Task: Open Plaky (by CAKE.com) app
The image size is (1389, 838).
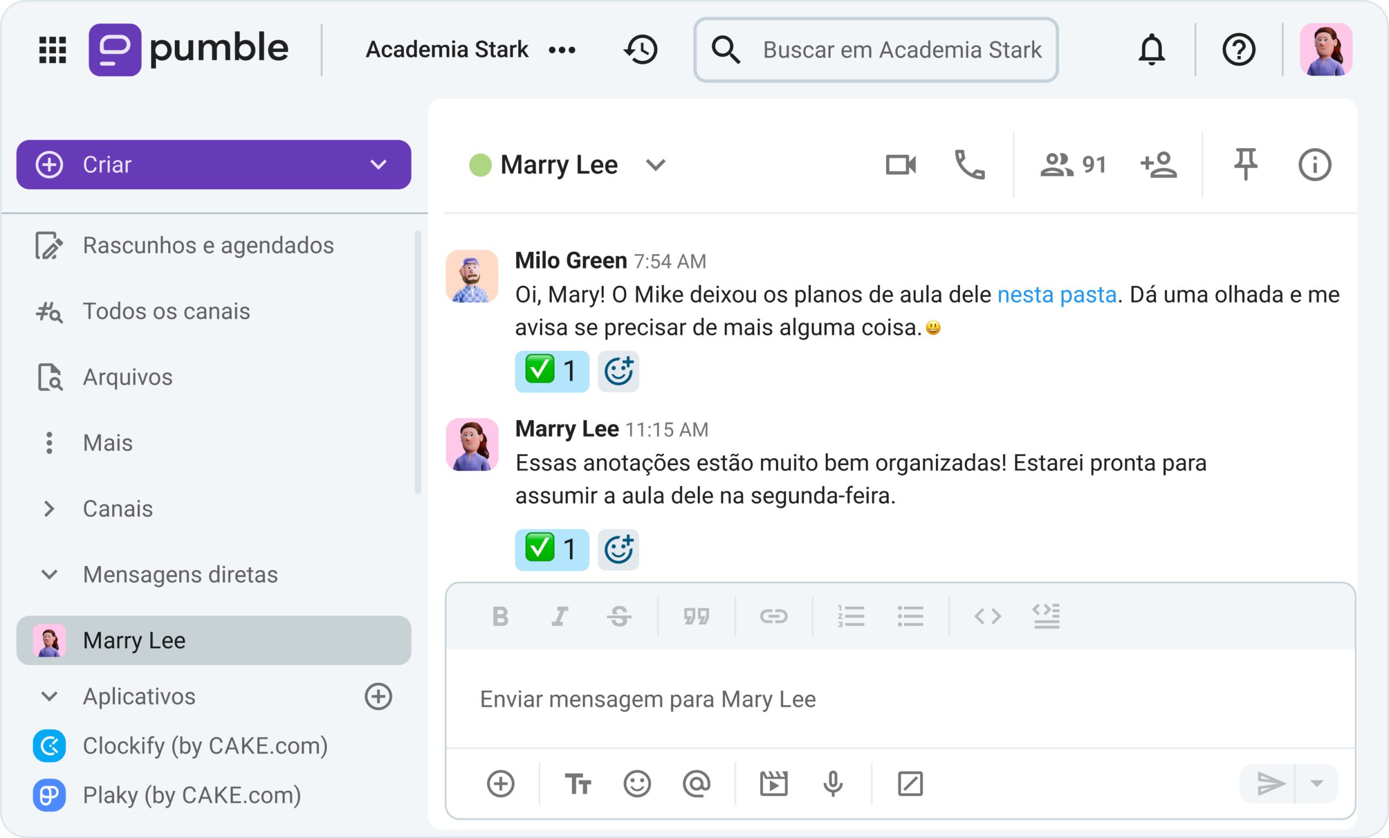Action: [168, 795]
